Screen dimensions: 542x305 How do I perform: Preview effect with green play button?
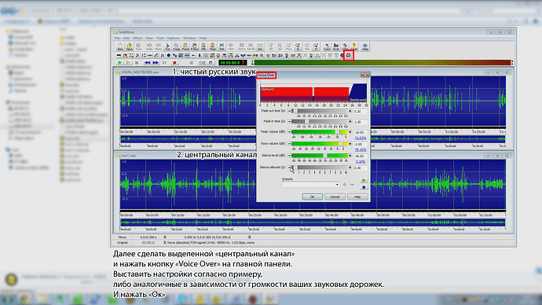(x=364, y=181)
